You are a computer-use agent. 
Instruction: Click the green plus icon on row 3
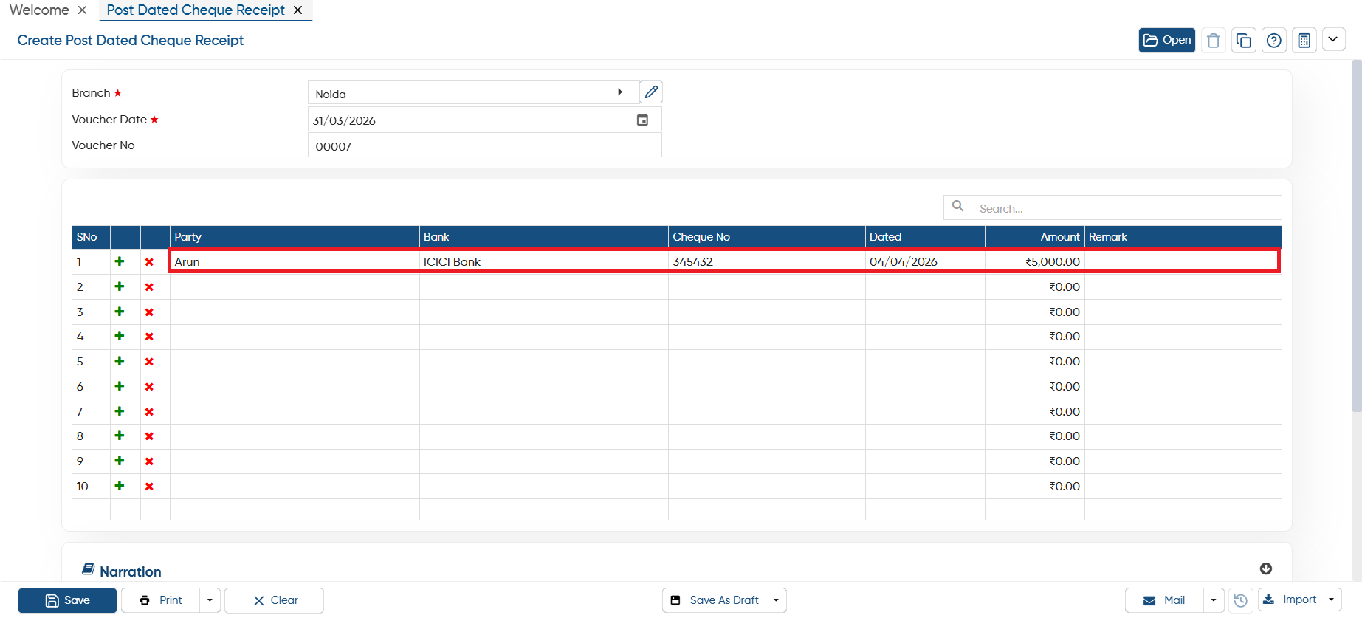coord(120,312)
